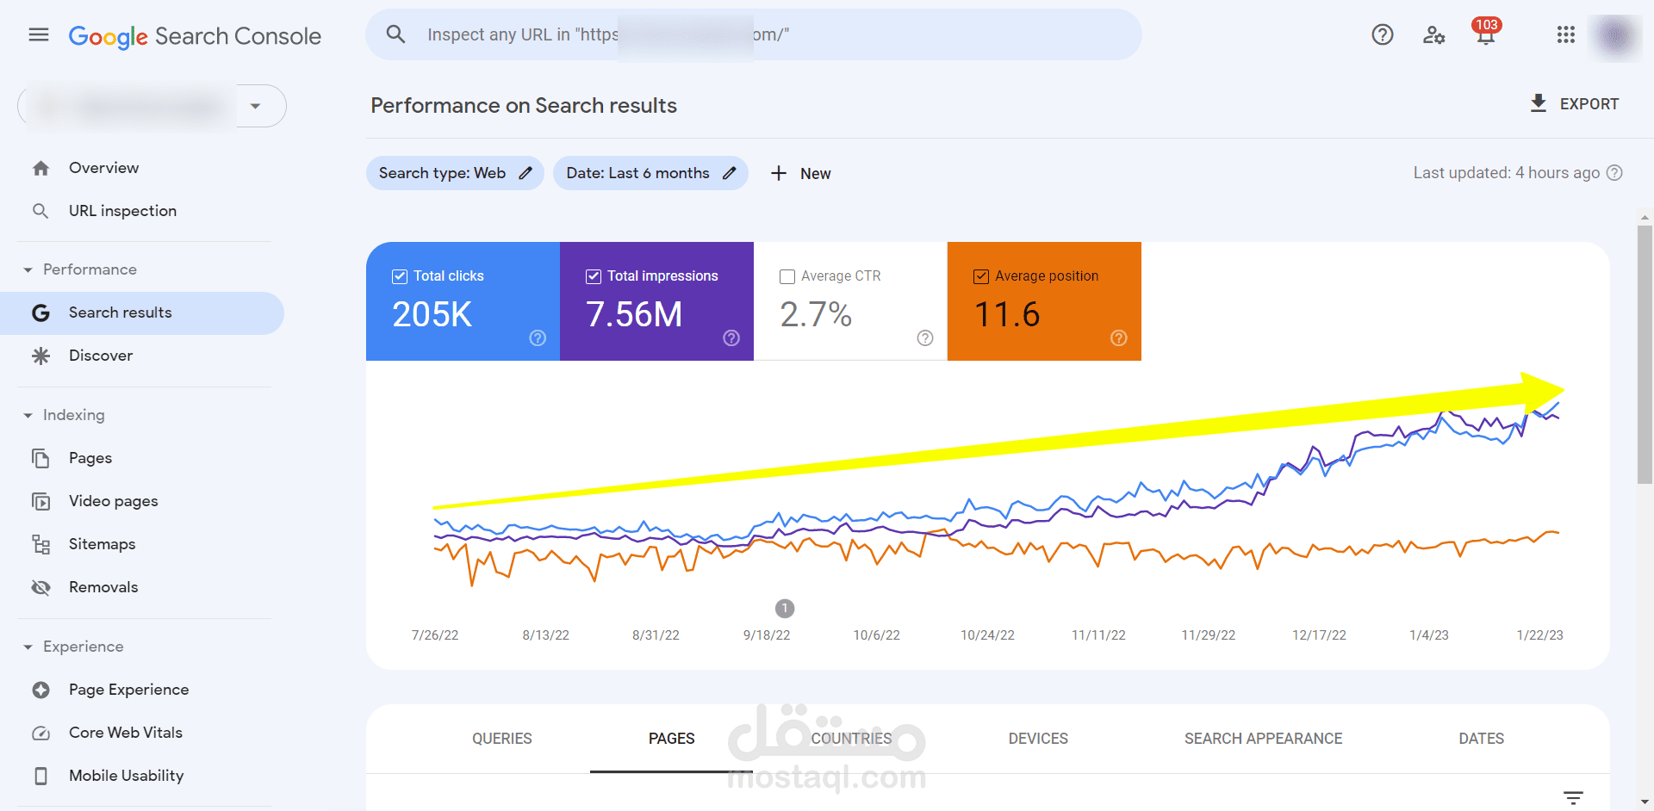The height and width of the screenshot is (811, 1654).
Task: Uncheck the Average position checkbox
Action: point(981,276)
